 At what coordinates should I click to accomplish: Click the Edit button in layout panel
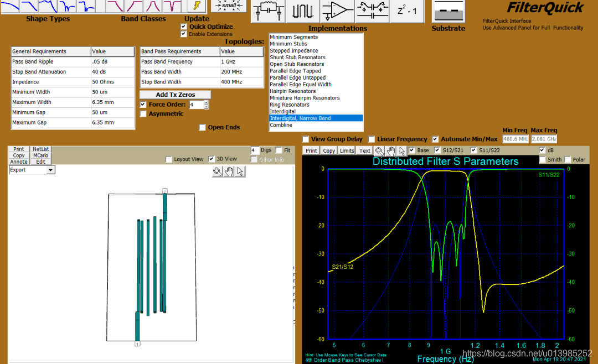[x=41, y=162]
